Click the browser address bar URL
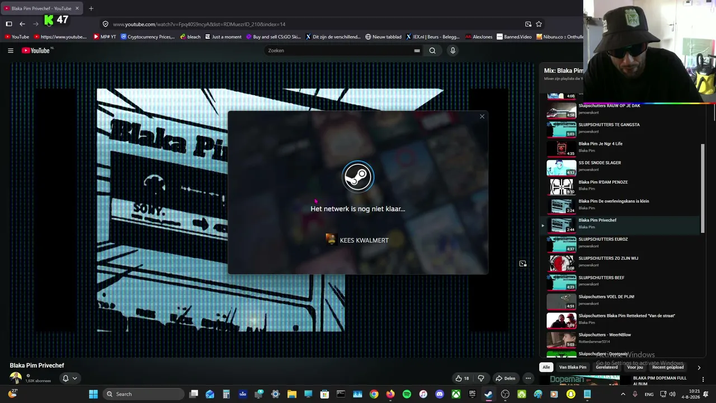Screen dimensions: 716x403 [x=199, y=24]
